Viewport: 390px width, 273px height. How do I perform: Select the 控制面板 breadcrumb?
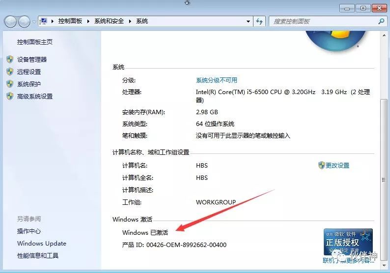tap(70, 21)
